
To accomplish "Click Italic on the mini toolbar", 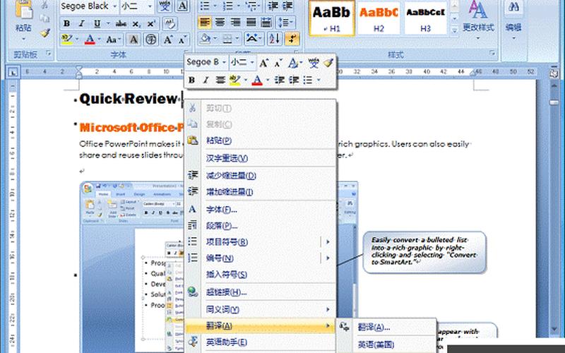I will pos(206,80).
